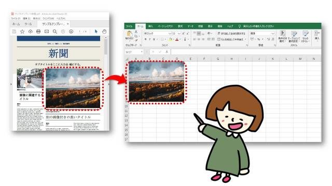
Task: Open the Insert tab in Excel ribbon
Action: 150,26
